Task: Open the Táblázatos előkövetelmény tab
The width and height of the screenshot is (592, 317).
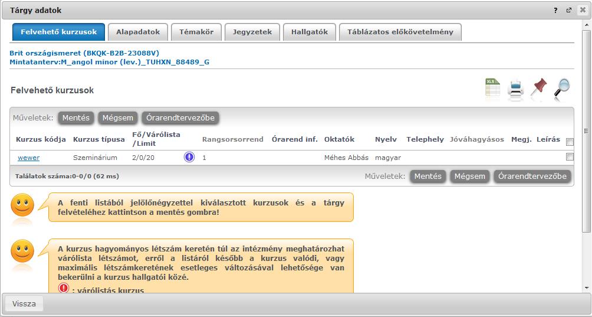Action: point(400,32)
